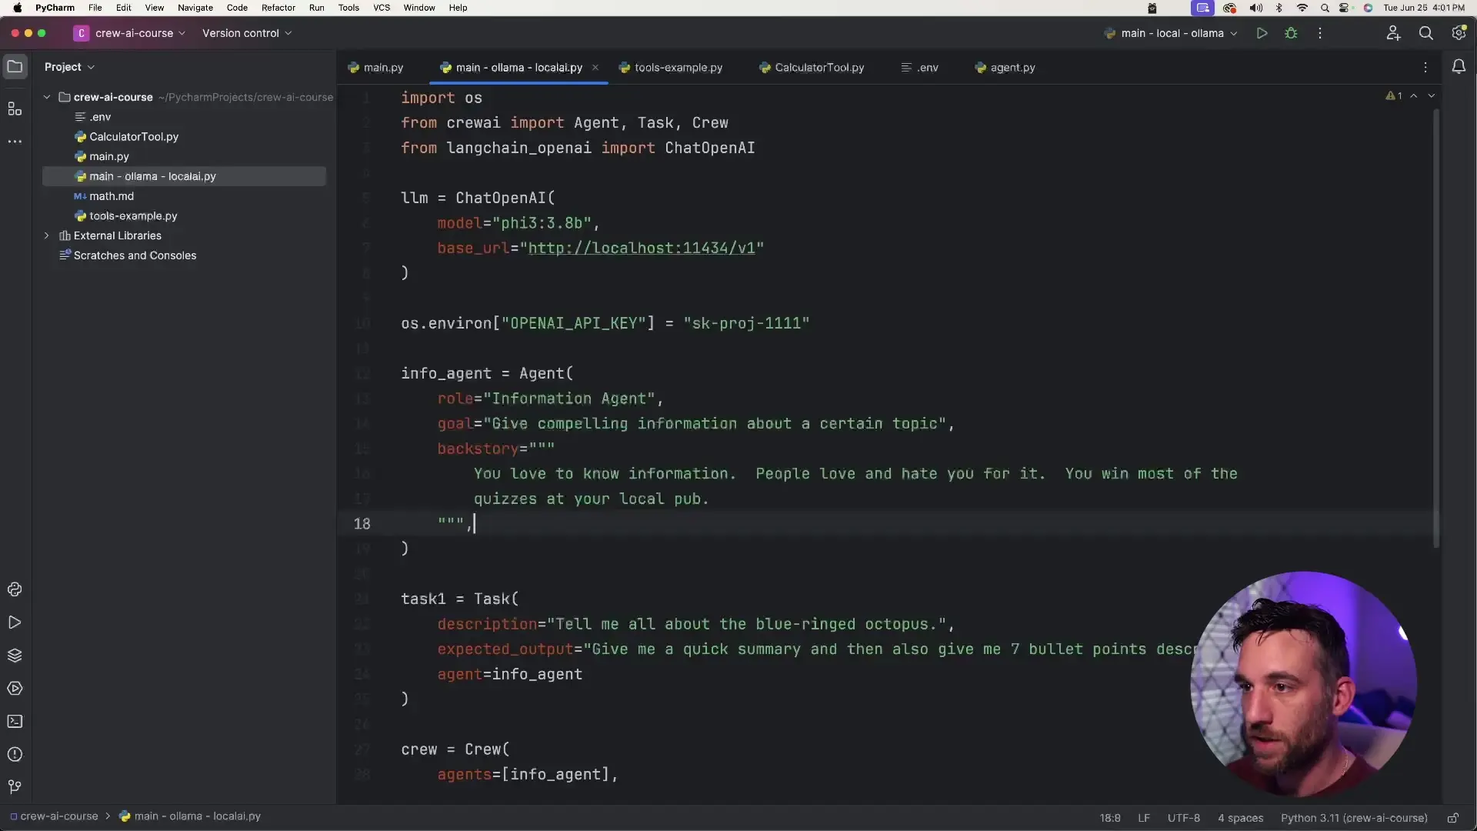
Task: Open macOS Spotlight search icon
Action: [1325, 8]
